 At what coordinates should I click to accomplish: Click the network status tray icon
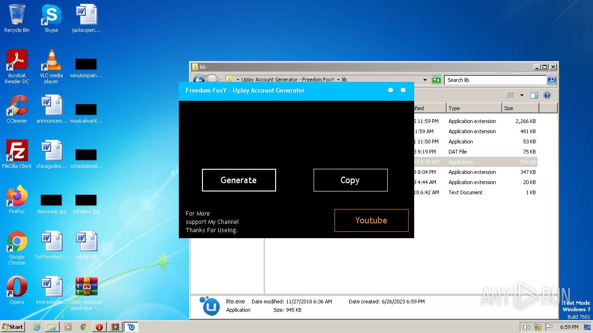pyautogui.click(x=537, y=327)
